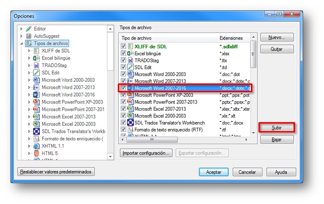Open Ayuda help
Image resolution: width=324 pixels, height=204 pixels.
[x=281, y=172]
